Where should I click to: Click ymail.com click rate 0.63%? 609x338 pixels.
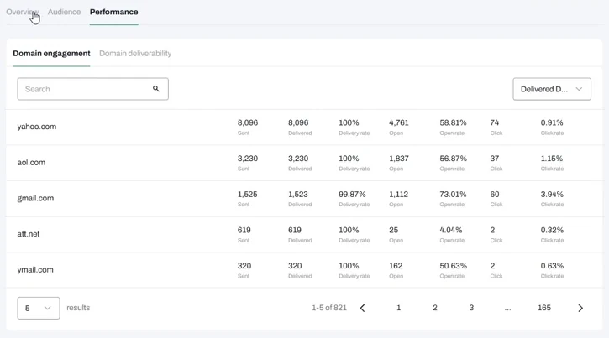coord(552,266)
